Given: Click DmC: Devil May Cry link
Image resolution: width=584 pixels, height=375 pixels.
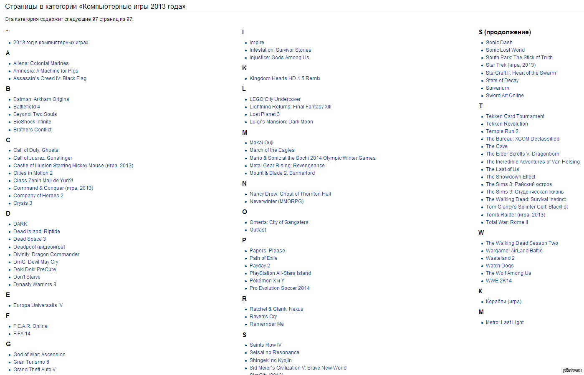Looking at the screenshot, I should click(x=35, y=262).
